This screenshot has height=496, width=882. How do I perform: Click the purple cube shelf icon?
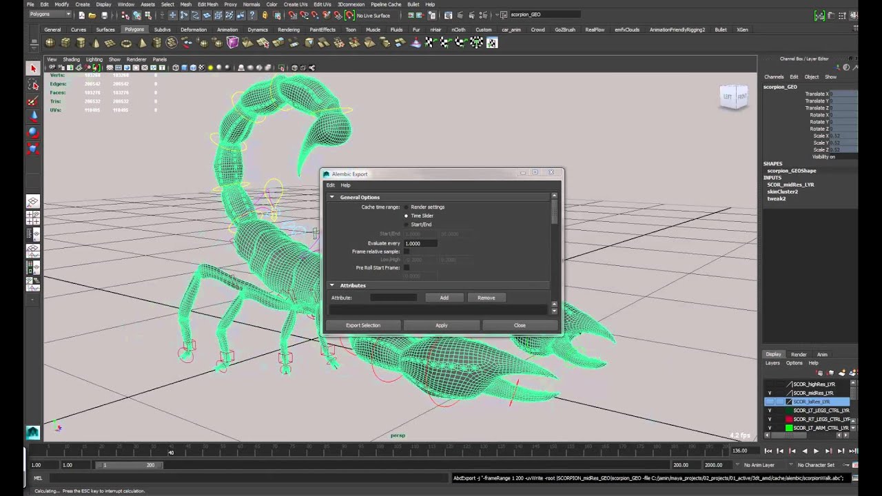(x=233, y=43)
